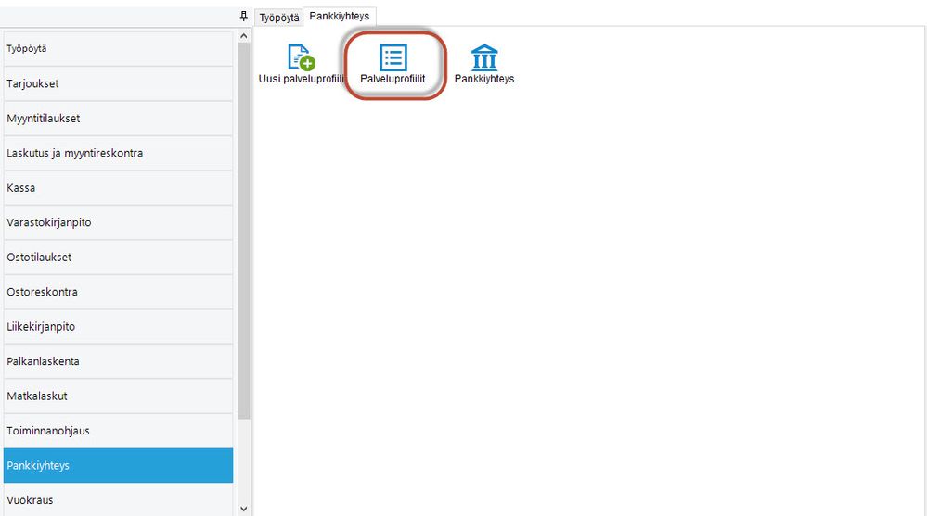Open Toiminnanohjaus in the sidebar
The width and height of the screenshot is (927, 516).
click(118, 431)
